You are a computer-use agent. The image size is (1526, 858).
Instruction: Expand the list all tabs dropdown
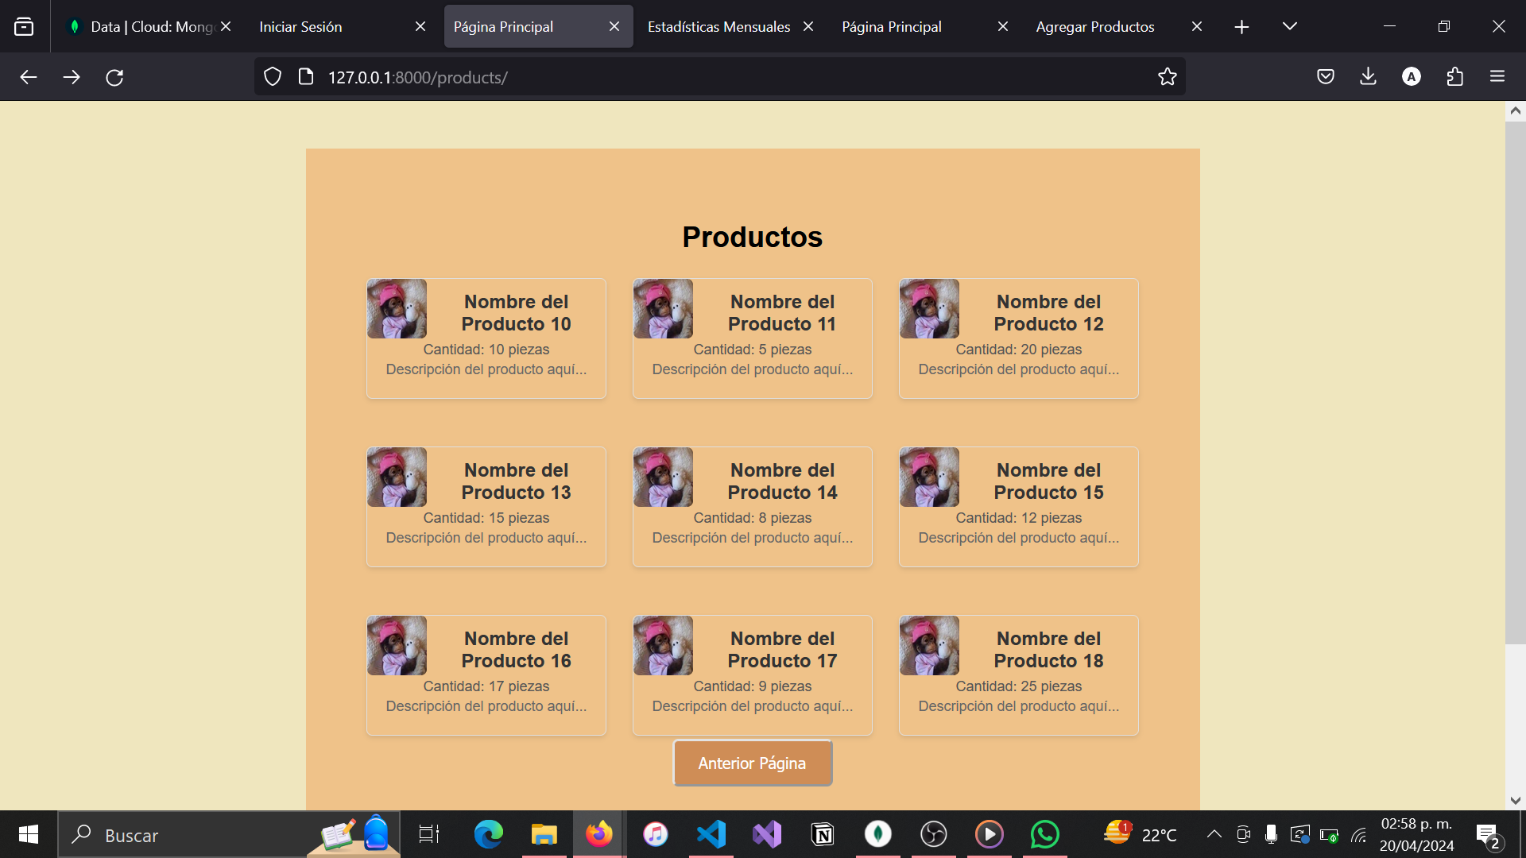coord(1289,26)
